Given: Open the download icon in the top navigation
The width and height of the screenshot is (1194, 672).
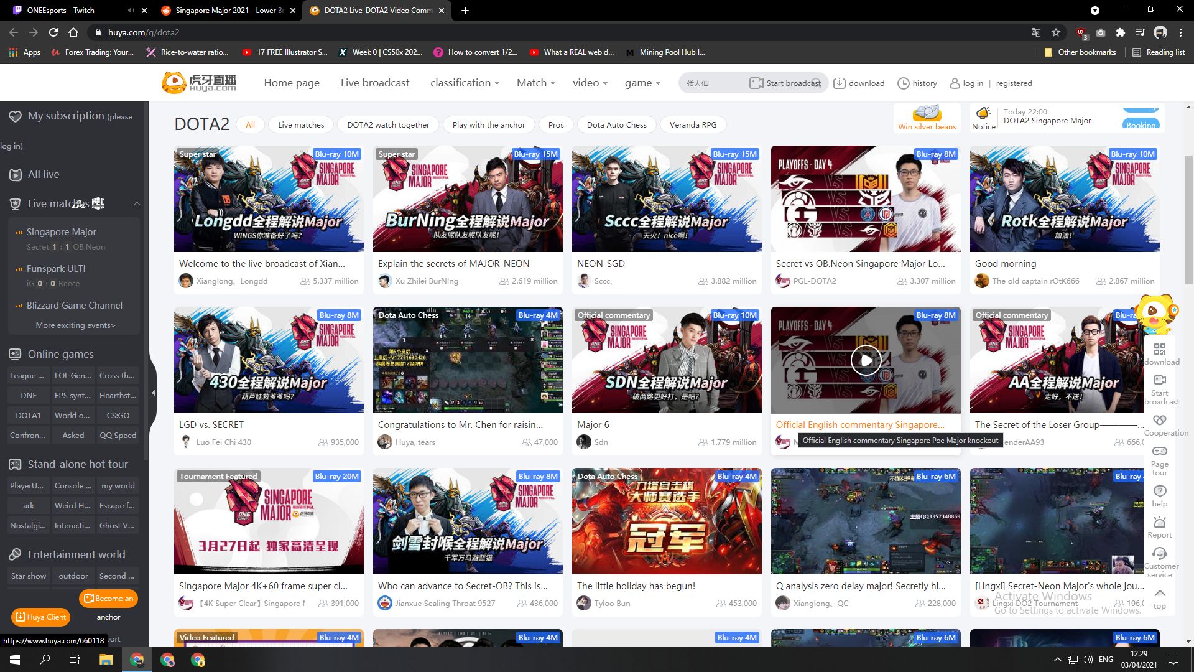Looking at the screenshot, I should 840,83.
